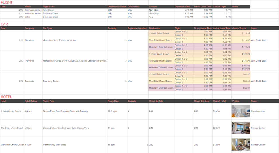This screenshot has width=279, height=153.
Task: Select the 6:00 AM departure time cell
Action: [184, 17]
